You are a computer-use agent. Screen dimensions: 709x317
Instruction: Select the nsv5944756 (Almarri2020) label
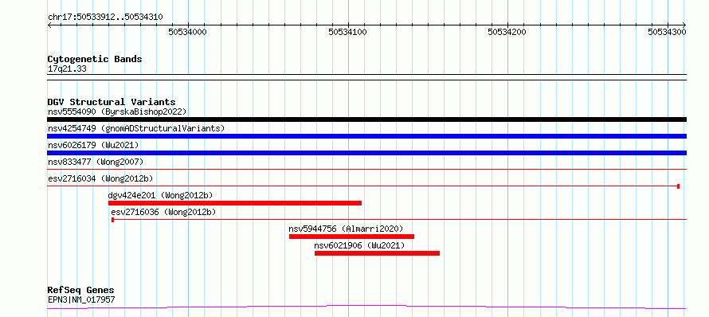coord(346,229)
